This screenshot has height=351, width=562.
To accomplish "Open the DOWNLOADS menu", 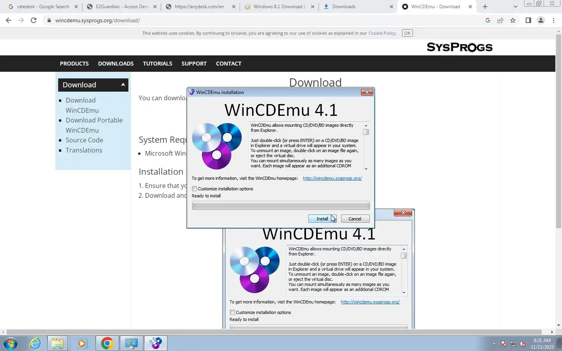I will (116, 64).
